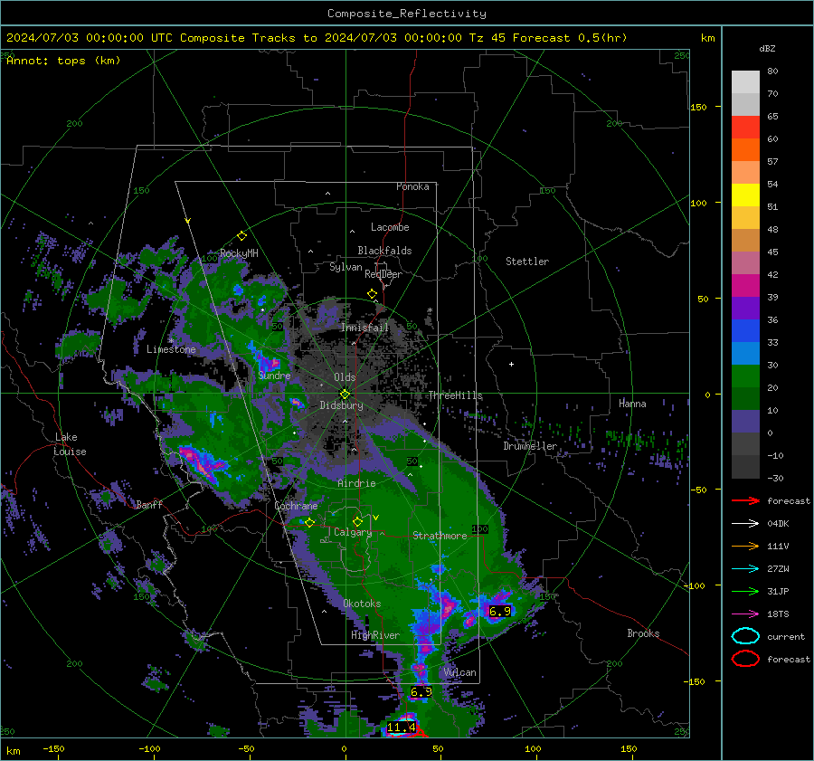
Task: Click the RedDeer city label
Action: point(383,274)
